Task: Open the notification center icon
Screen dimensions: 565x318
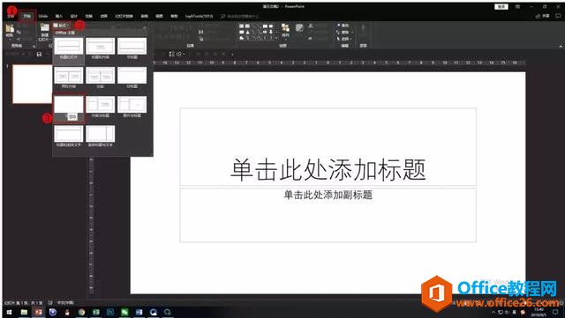Action: [555, 312]
